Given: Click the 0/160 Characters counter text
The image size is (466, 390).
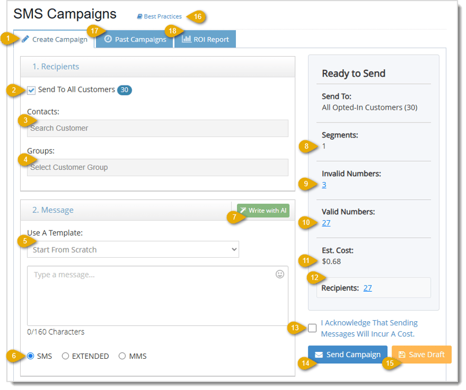Looking at the screenshot, I should pos(56,332).
